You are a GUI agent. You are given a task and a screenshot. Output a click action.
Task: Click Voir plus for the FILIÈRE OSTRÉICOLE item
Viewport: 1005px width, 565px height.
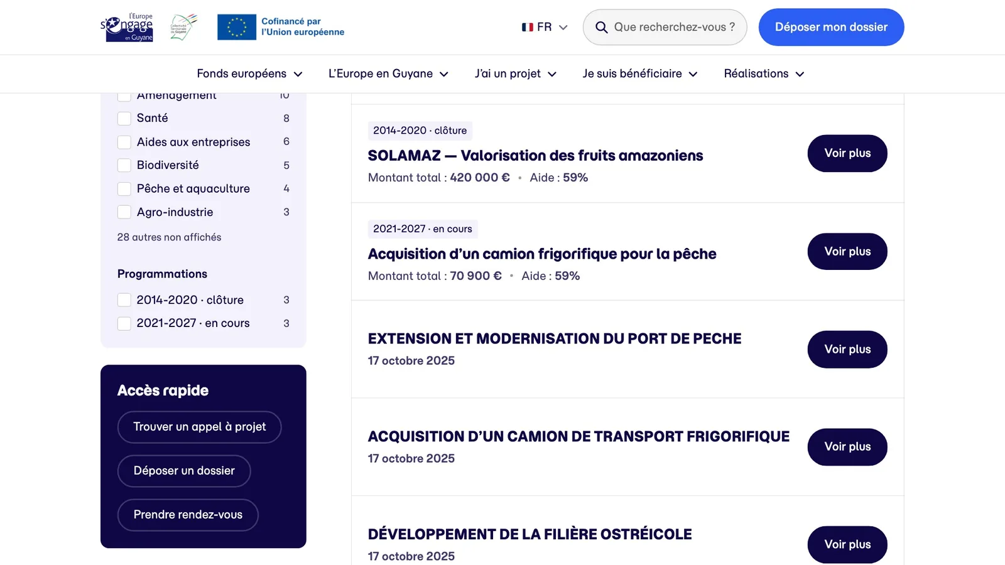pos(847,545)
